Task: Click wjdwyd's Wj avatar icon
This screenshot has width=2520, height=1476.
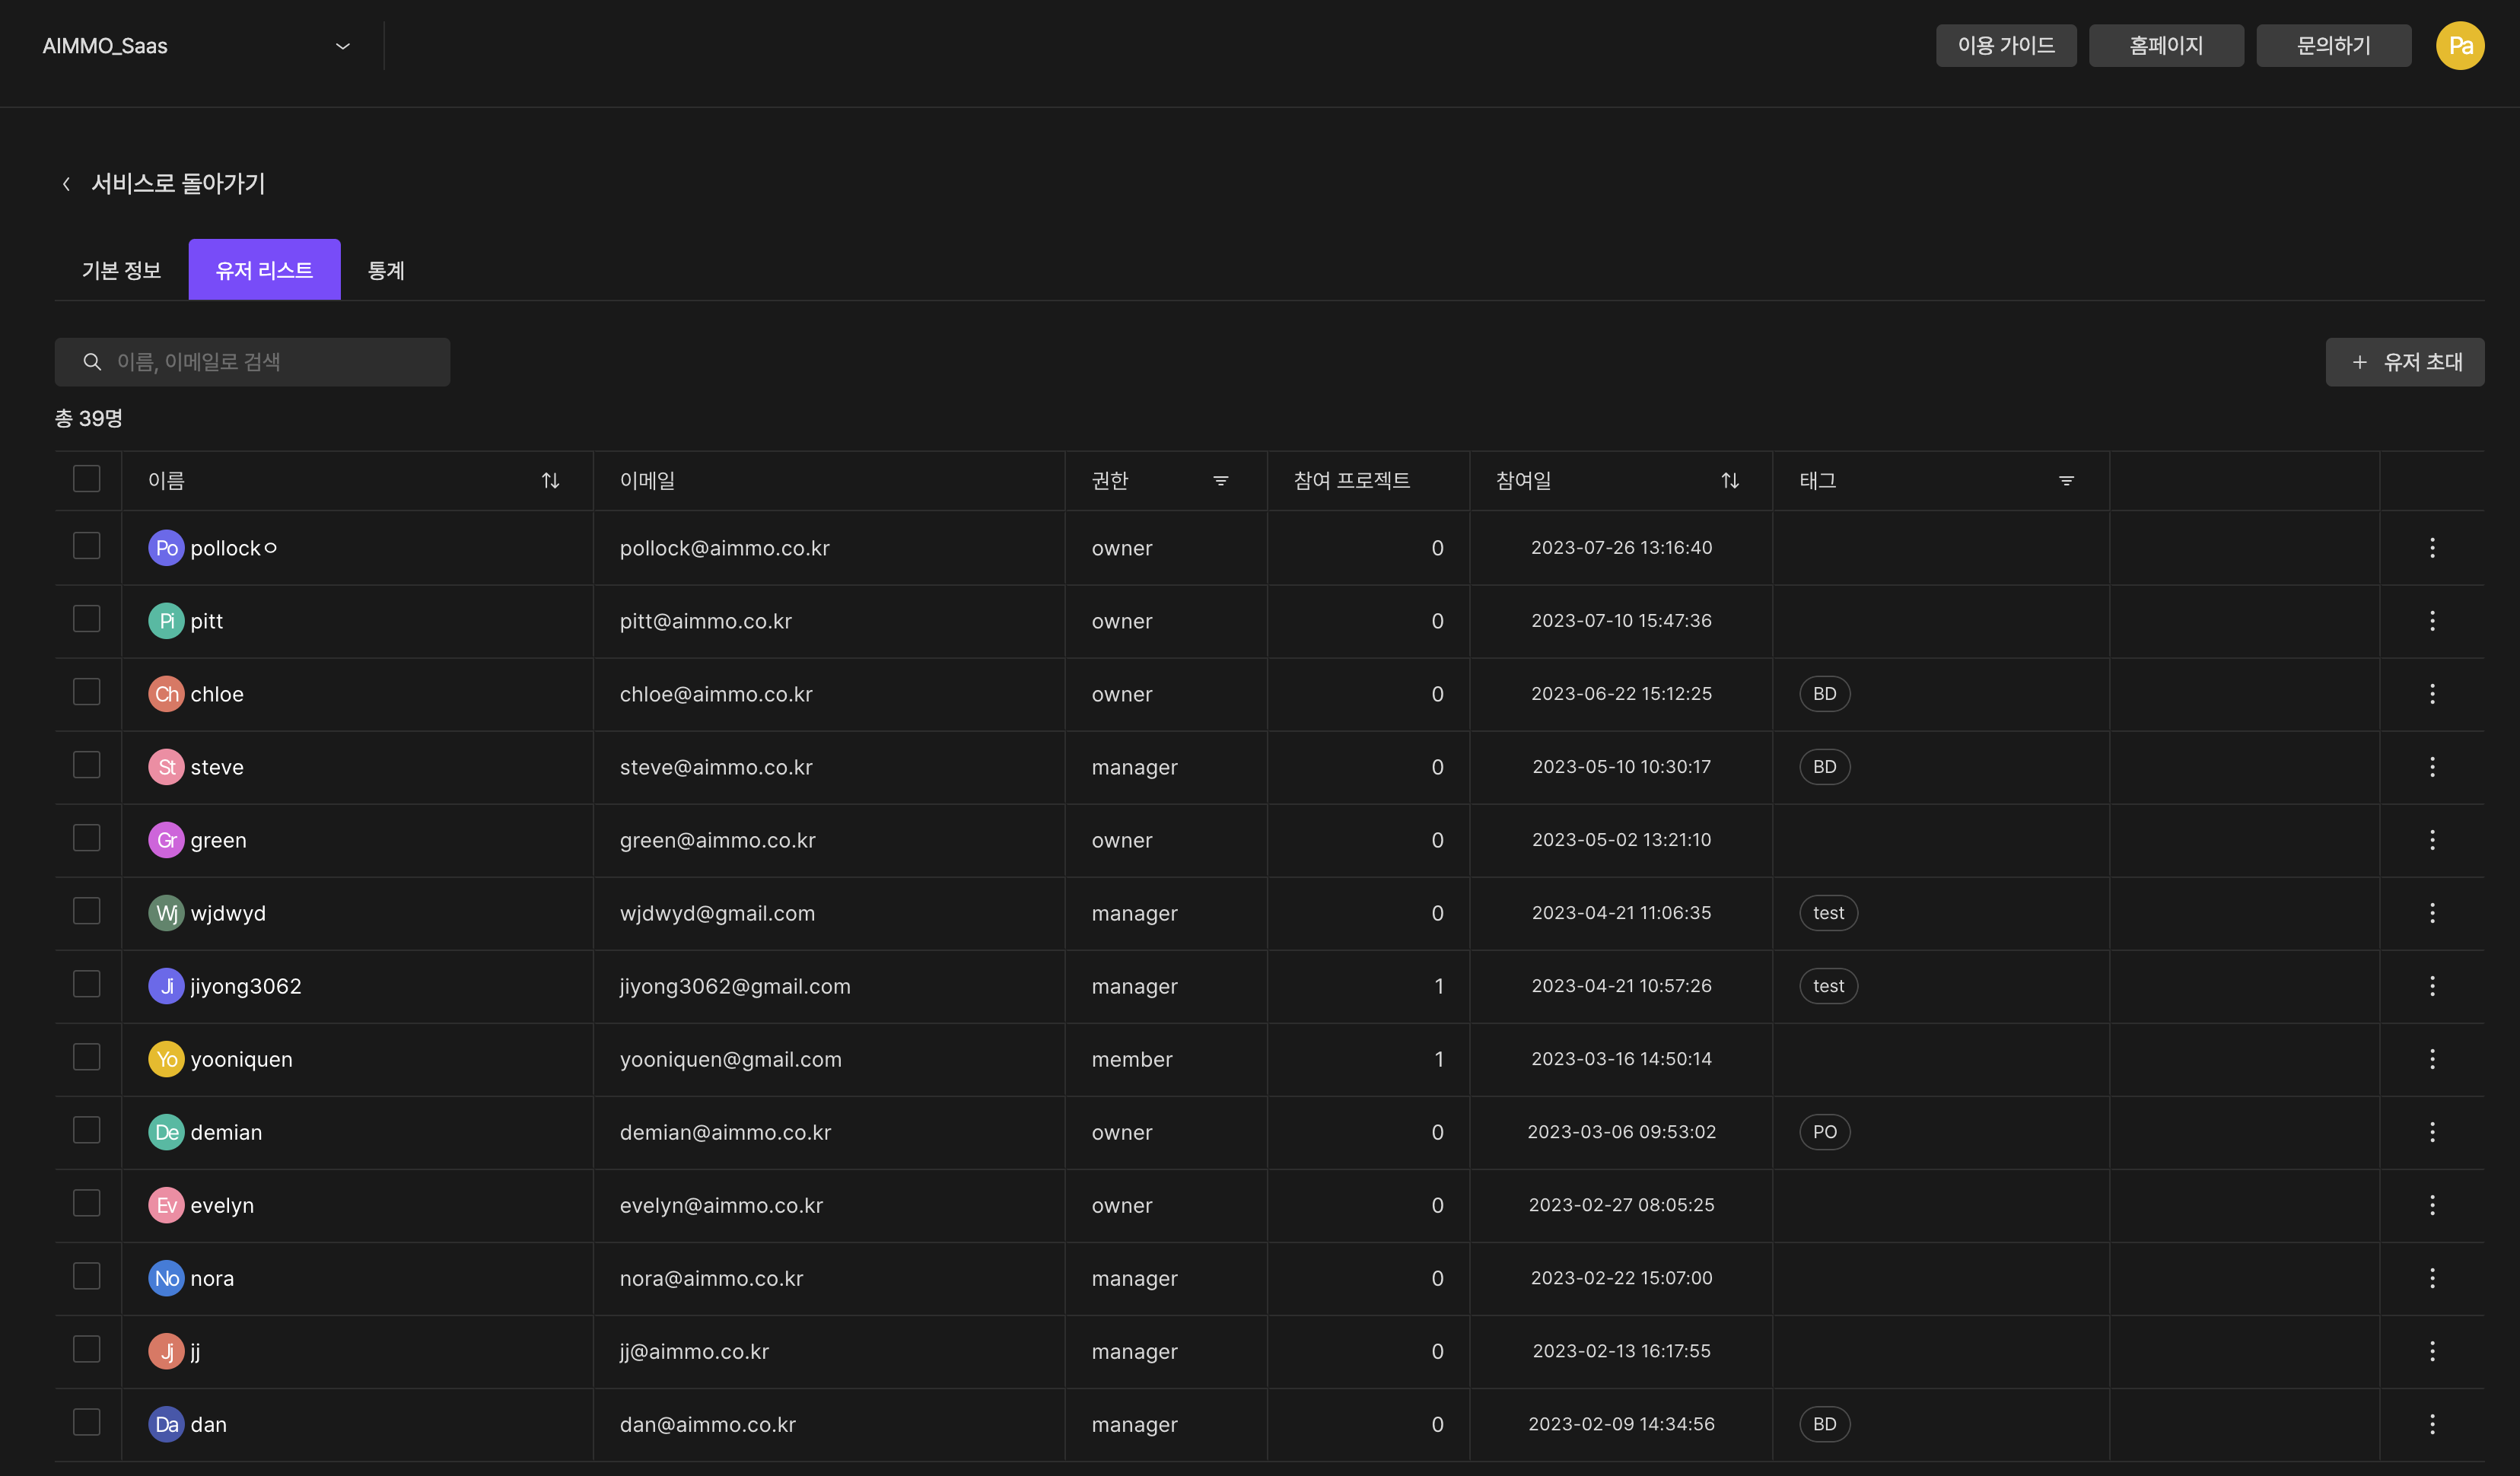Action: (x=166, y=913)
